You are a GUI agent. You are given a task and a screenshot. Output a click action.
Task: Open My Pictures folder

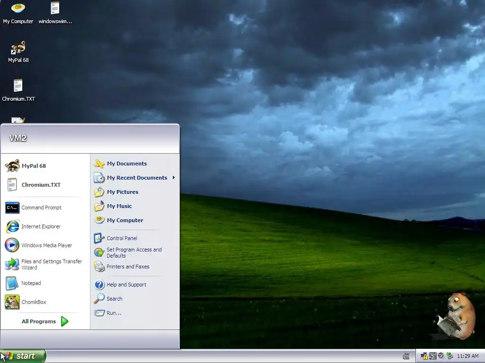tap(135, 192)
